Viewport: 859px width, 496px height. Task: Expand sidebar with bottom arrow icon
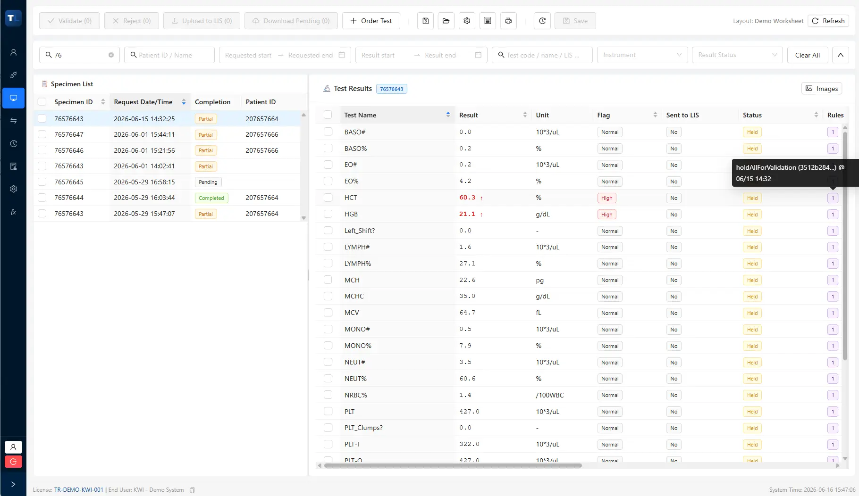pyautogui.click(x=13, y=484)
